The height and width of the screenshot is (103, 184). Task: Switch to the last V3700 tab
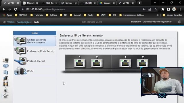coord(126,3)
